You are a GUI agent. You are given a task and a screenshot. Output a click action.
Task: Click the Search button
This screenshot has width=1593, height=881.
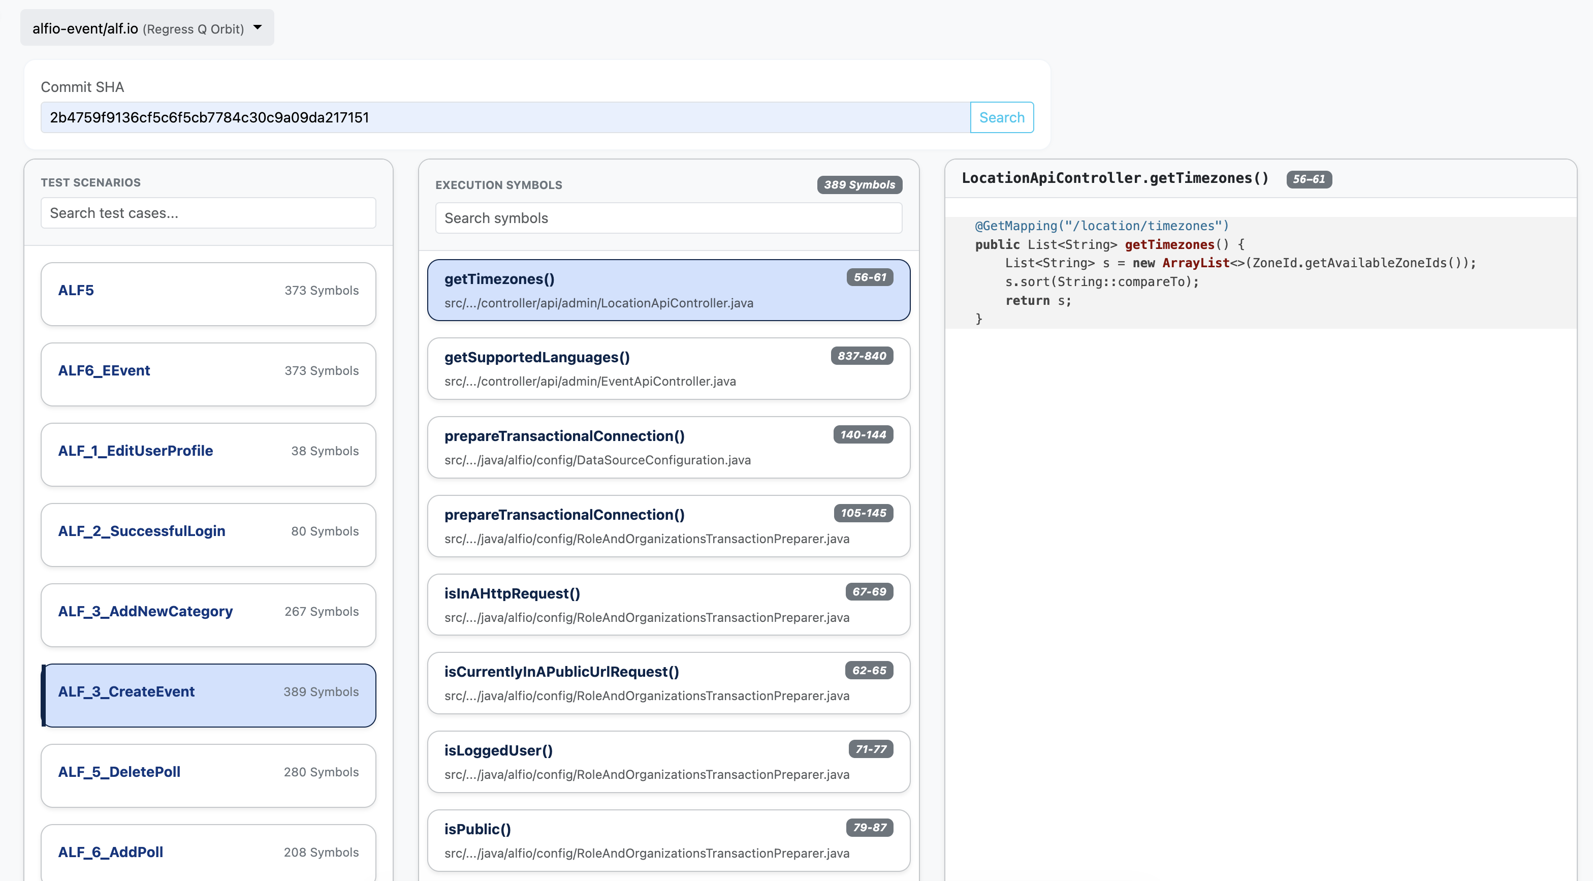pos(1002,117)
